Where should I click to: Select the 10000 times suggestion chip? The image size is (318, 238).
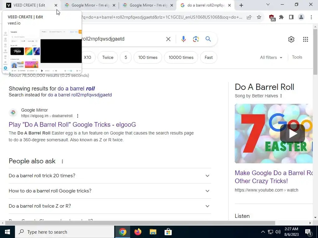click(x=181, y=57)
